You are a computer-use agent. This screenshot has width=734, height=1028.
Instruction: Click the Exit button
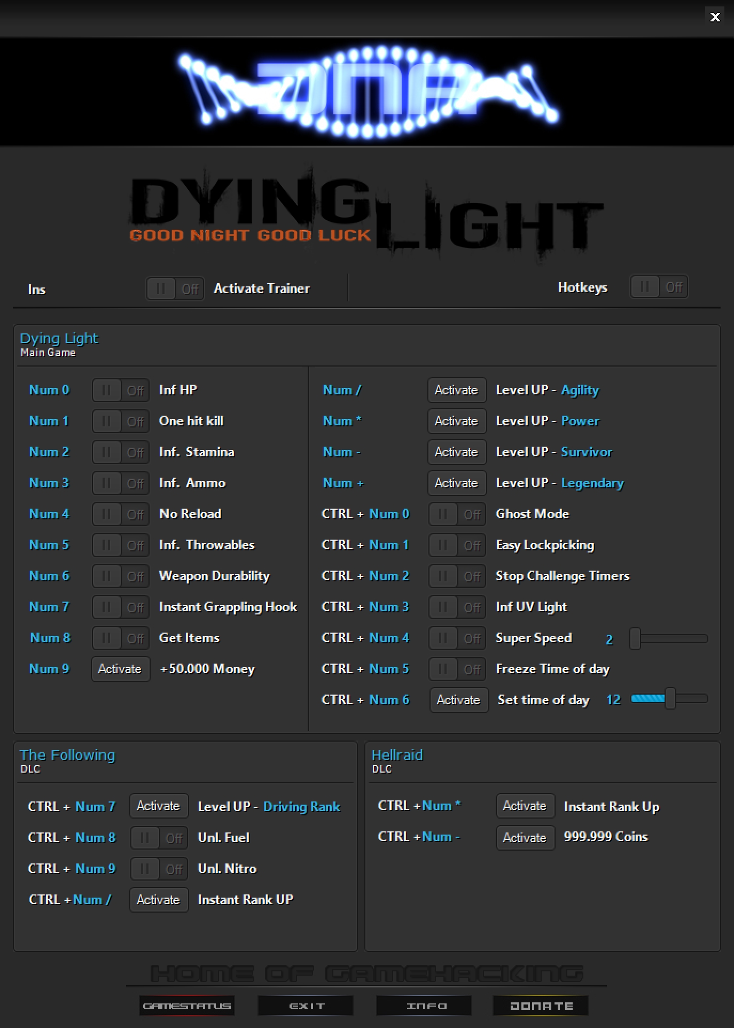coord(306,1006)
